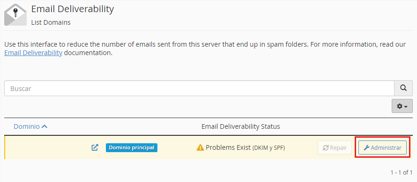The image size is (417, 182).
Task: Focus the Buscar search field
Action: (x=199, y=88)
